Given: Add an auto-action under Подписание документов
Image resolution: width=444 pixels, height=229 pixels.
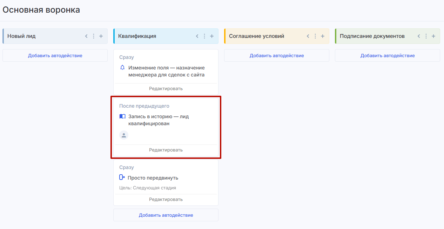Looking at the screenshot, I should [x=388, y=55].
